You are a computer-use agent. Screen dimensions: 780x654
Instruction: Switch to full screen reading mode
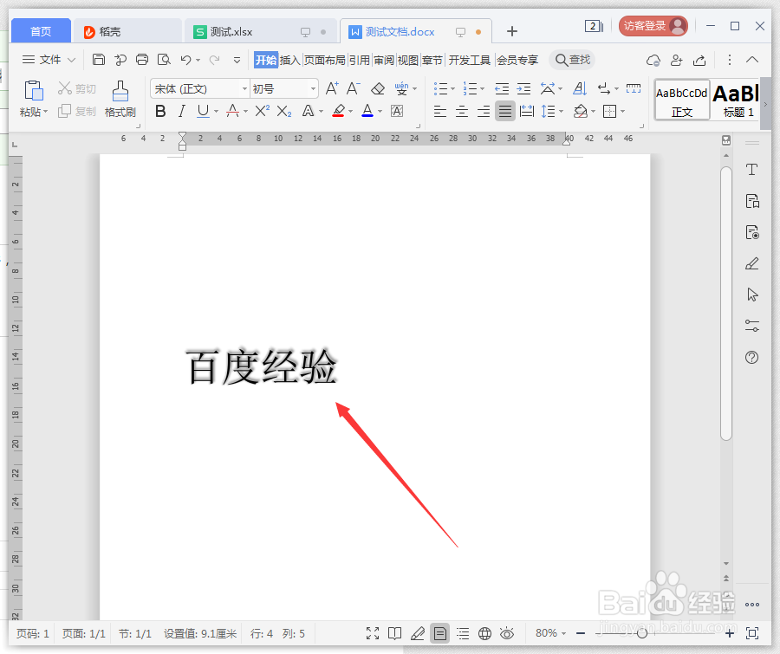373,633
